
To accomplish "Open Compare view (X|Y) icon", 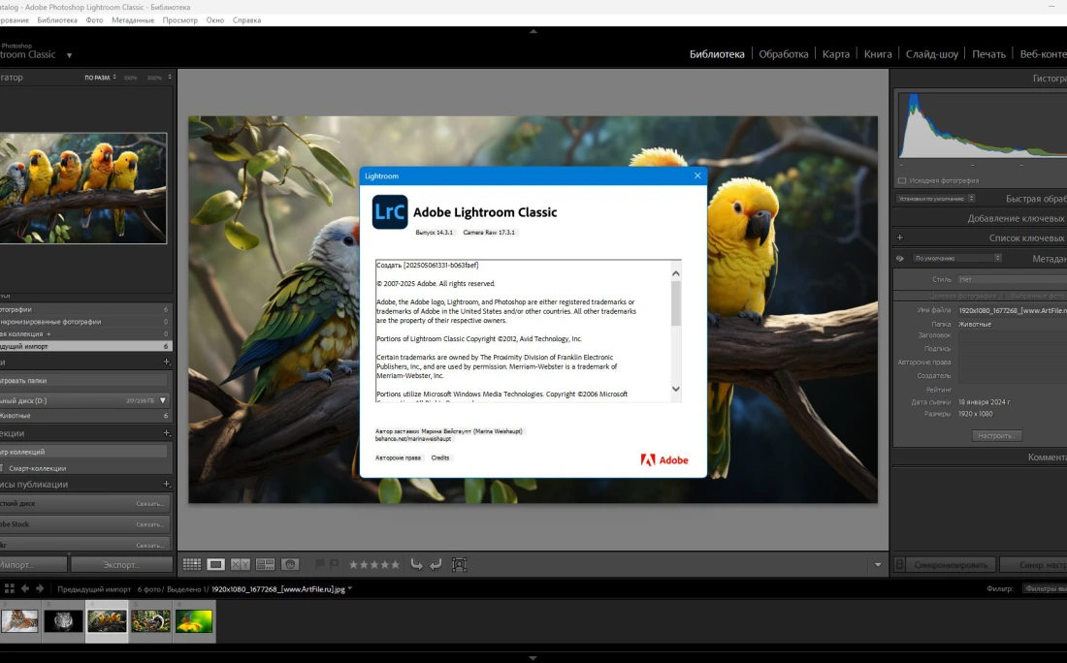I will click(x=240, y=564).
